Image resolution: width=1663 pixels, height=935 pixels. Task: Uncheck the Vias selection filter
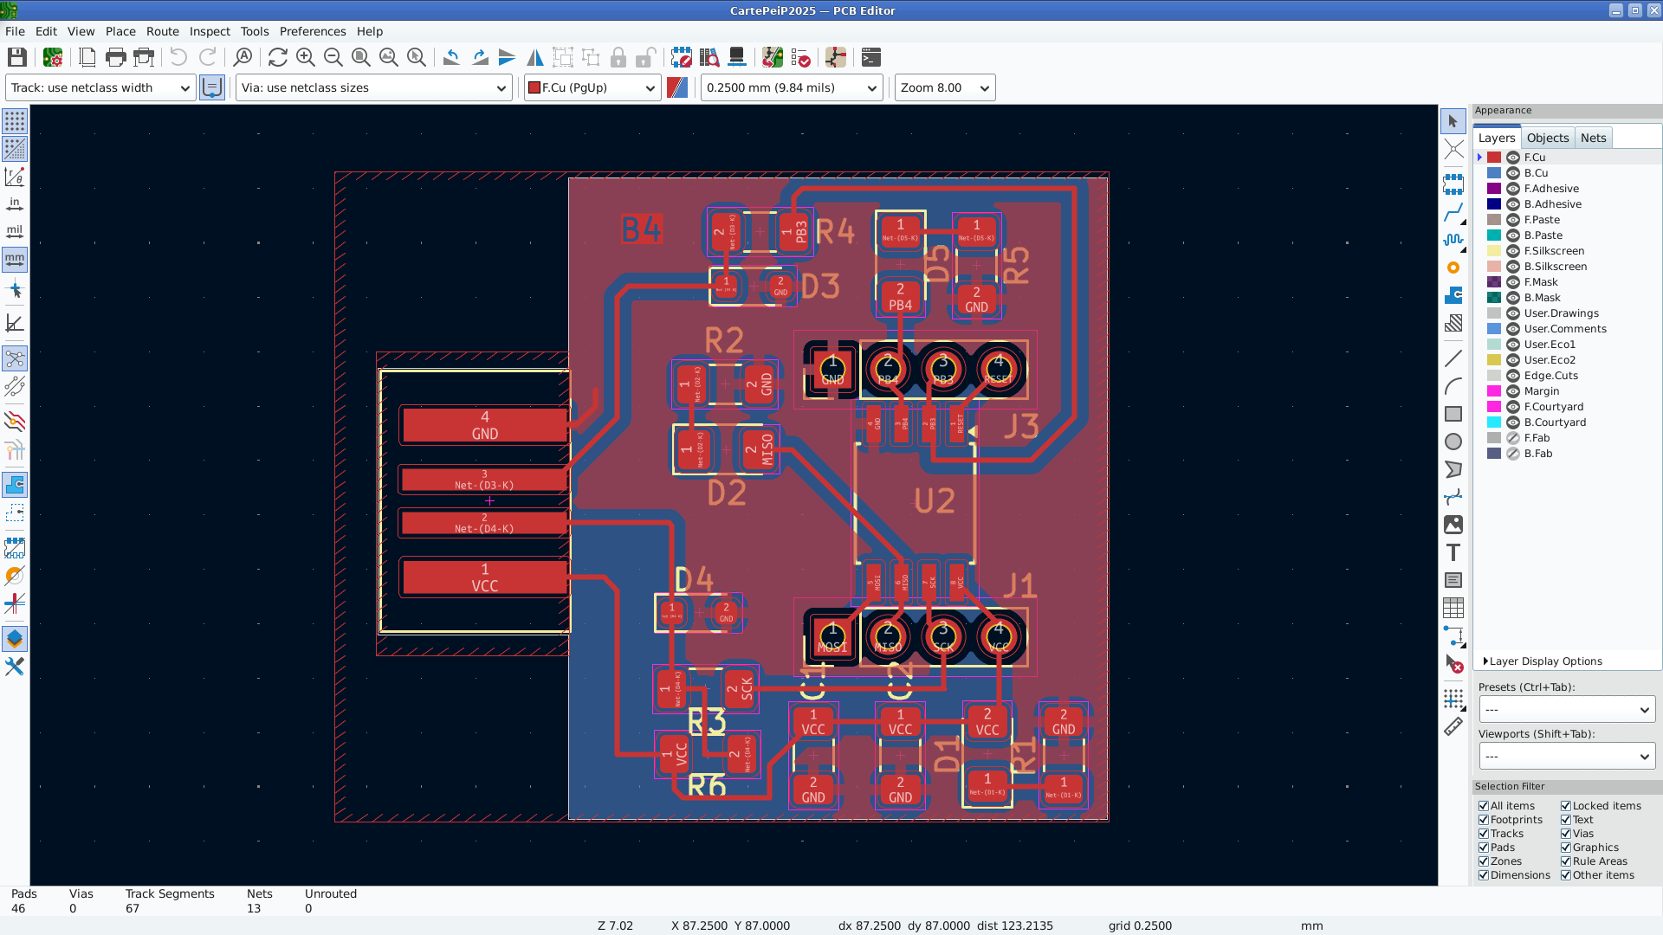[1566, 834]
